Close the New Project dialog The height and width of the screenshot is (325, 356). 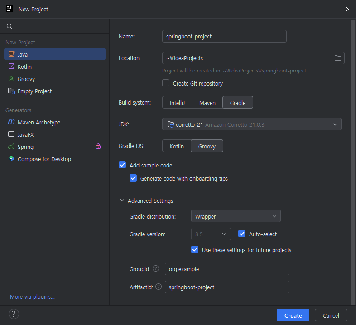click(348, 9)
